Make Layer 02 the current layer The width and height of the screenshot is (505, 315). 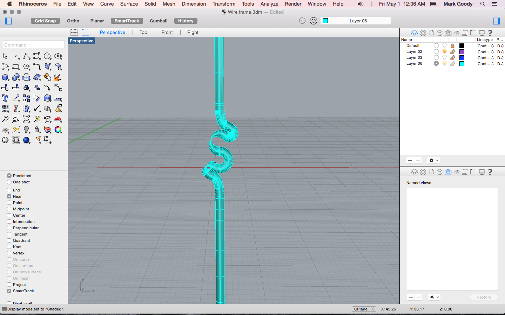pos(436,51)
